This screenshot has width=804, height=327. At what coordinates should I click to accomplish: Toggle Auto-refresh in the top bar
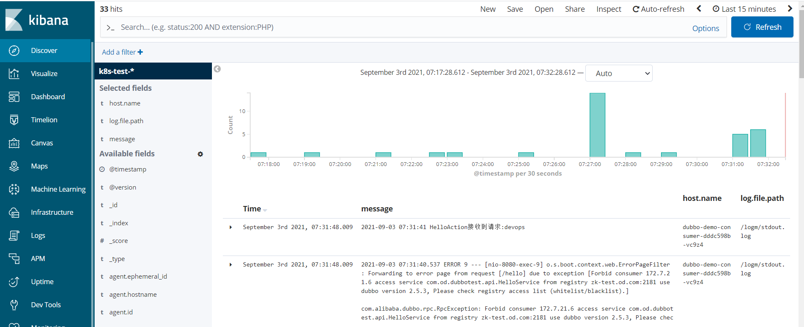(x=659, y=9)
